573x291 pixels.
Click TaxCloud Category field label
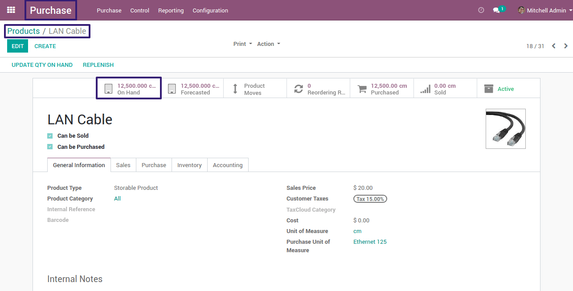[x=311, y=210]
